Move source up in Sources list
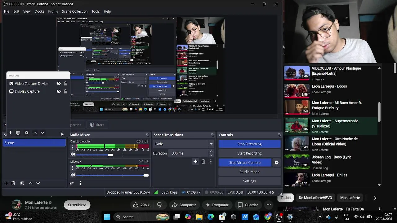The width and height of the screenshot is (397, 223). click(x=35, y=133)
